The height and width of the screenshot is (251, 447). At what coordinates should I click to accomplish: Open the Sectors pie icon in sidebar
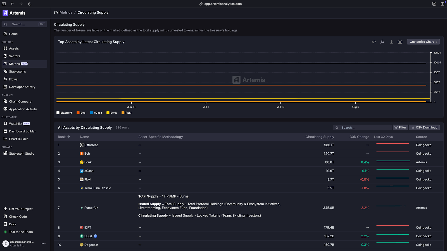coord(5,56)
